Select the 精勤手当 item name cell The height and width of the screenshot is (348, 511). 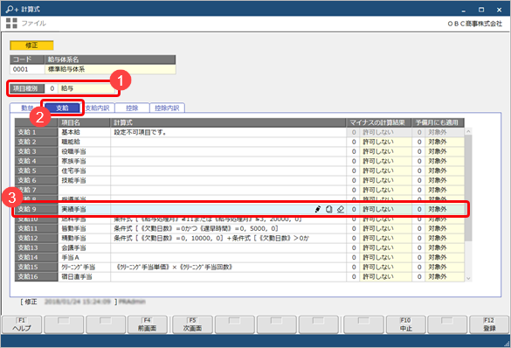(84, 238)
